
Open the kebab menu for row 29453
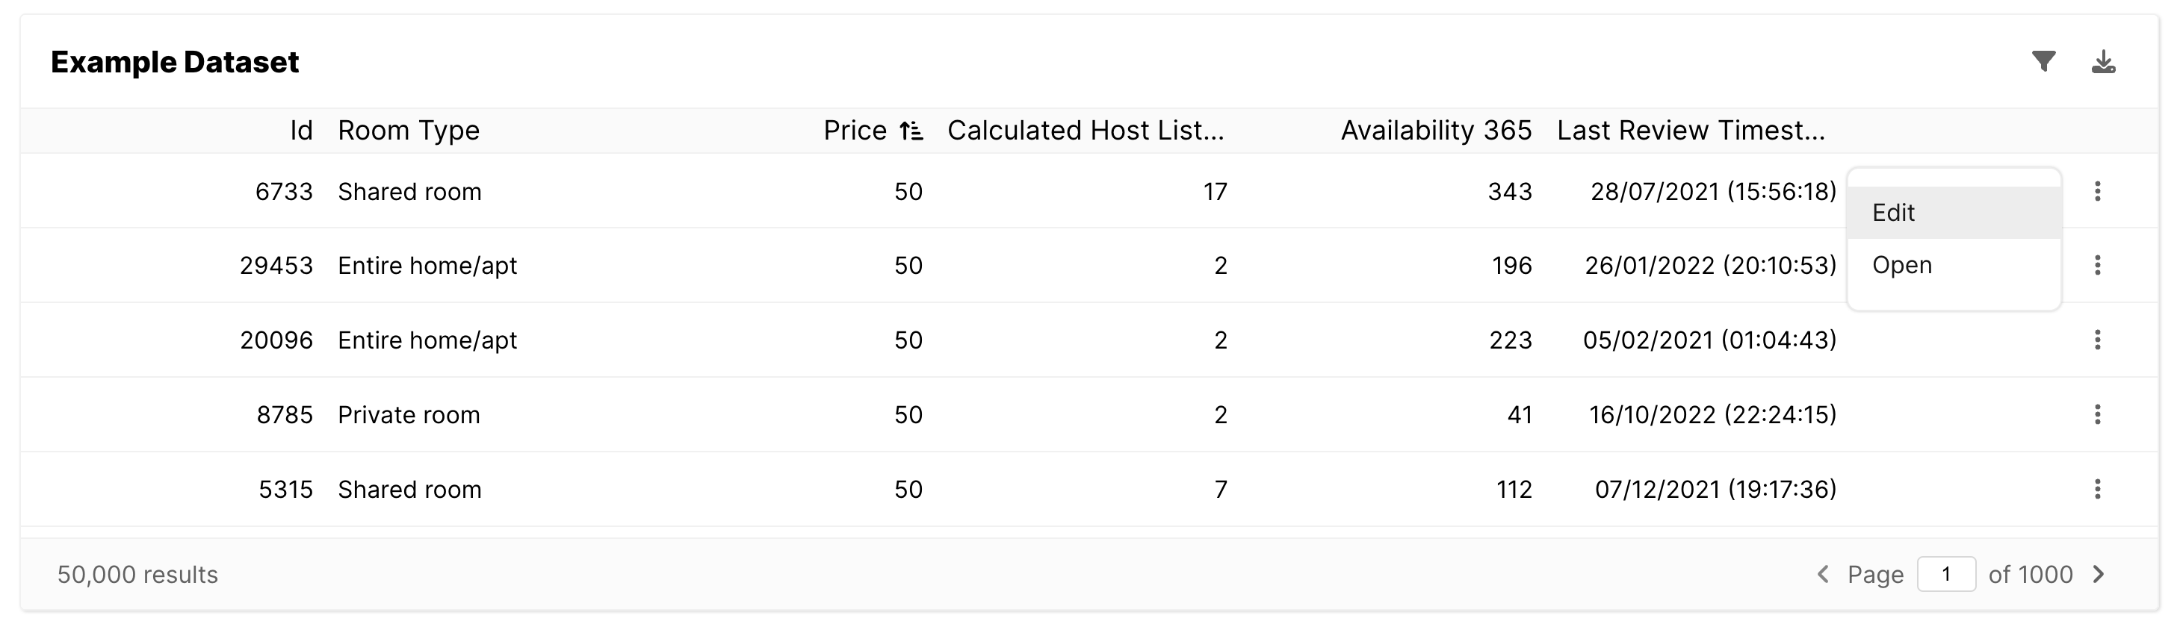[2097, 265]
